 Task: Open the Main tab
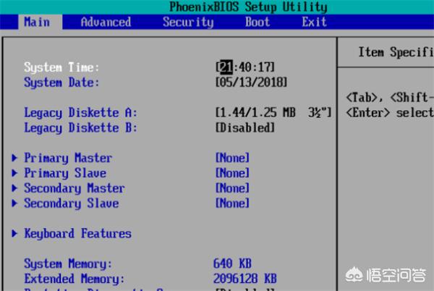click(37, 22)
